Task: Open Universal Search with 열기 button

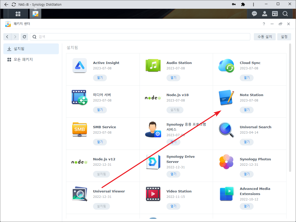Action: point(247,142)
